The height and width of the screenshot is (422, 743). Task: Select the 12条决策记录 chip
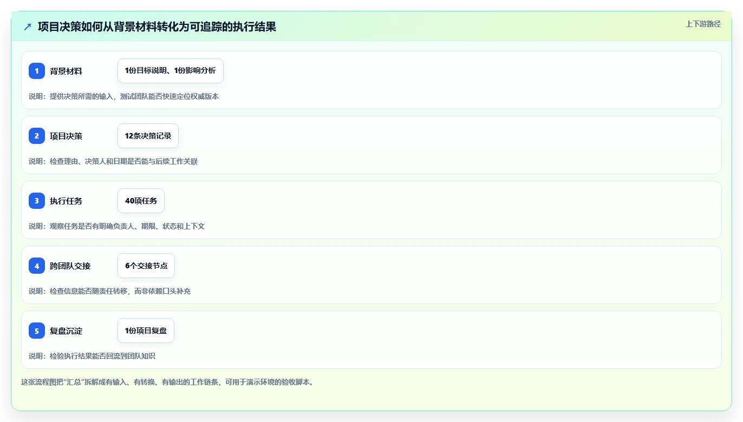(x=148, y=136)
